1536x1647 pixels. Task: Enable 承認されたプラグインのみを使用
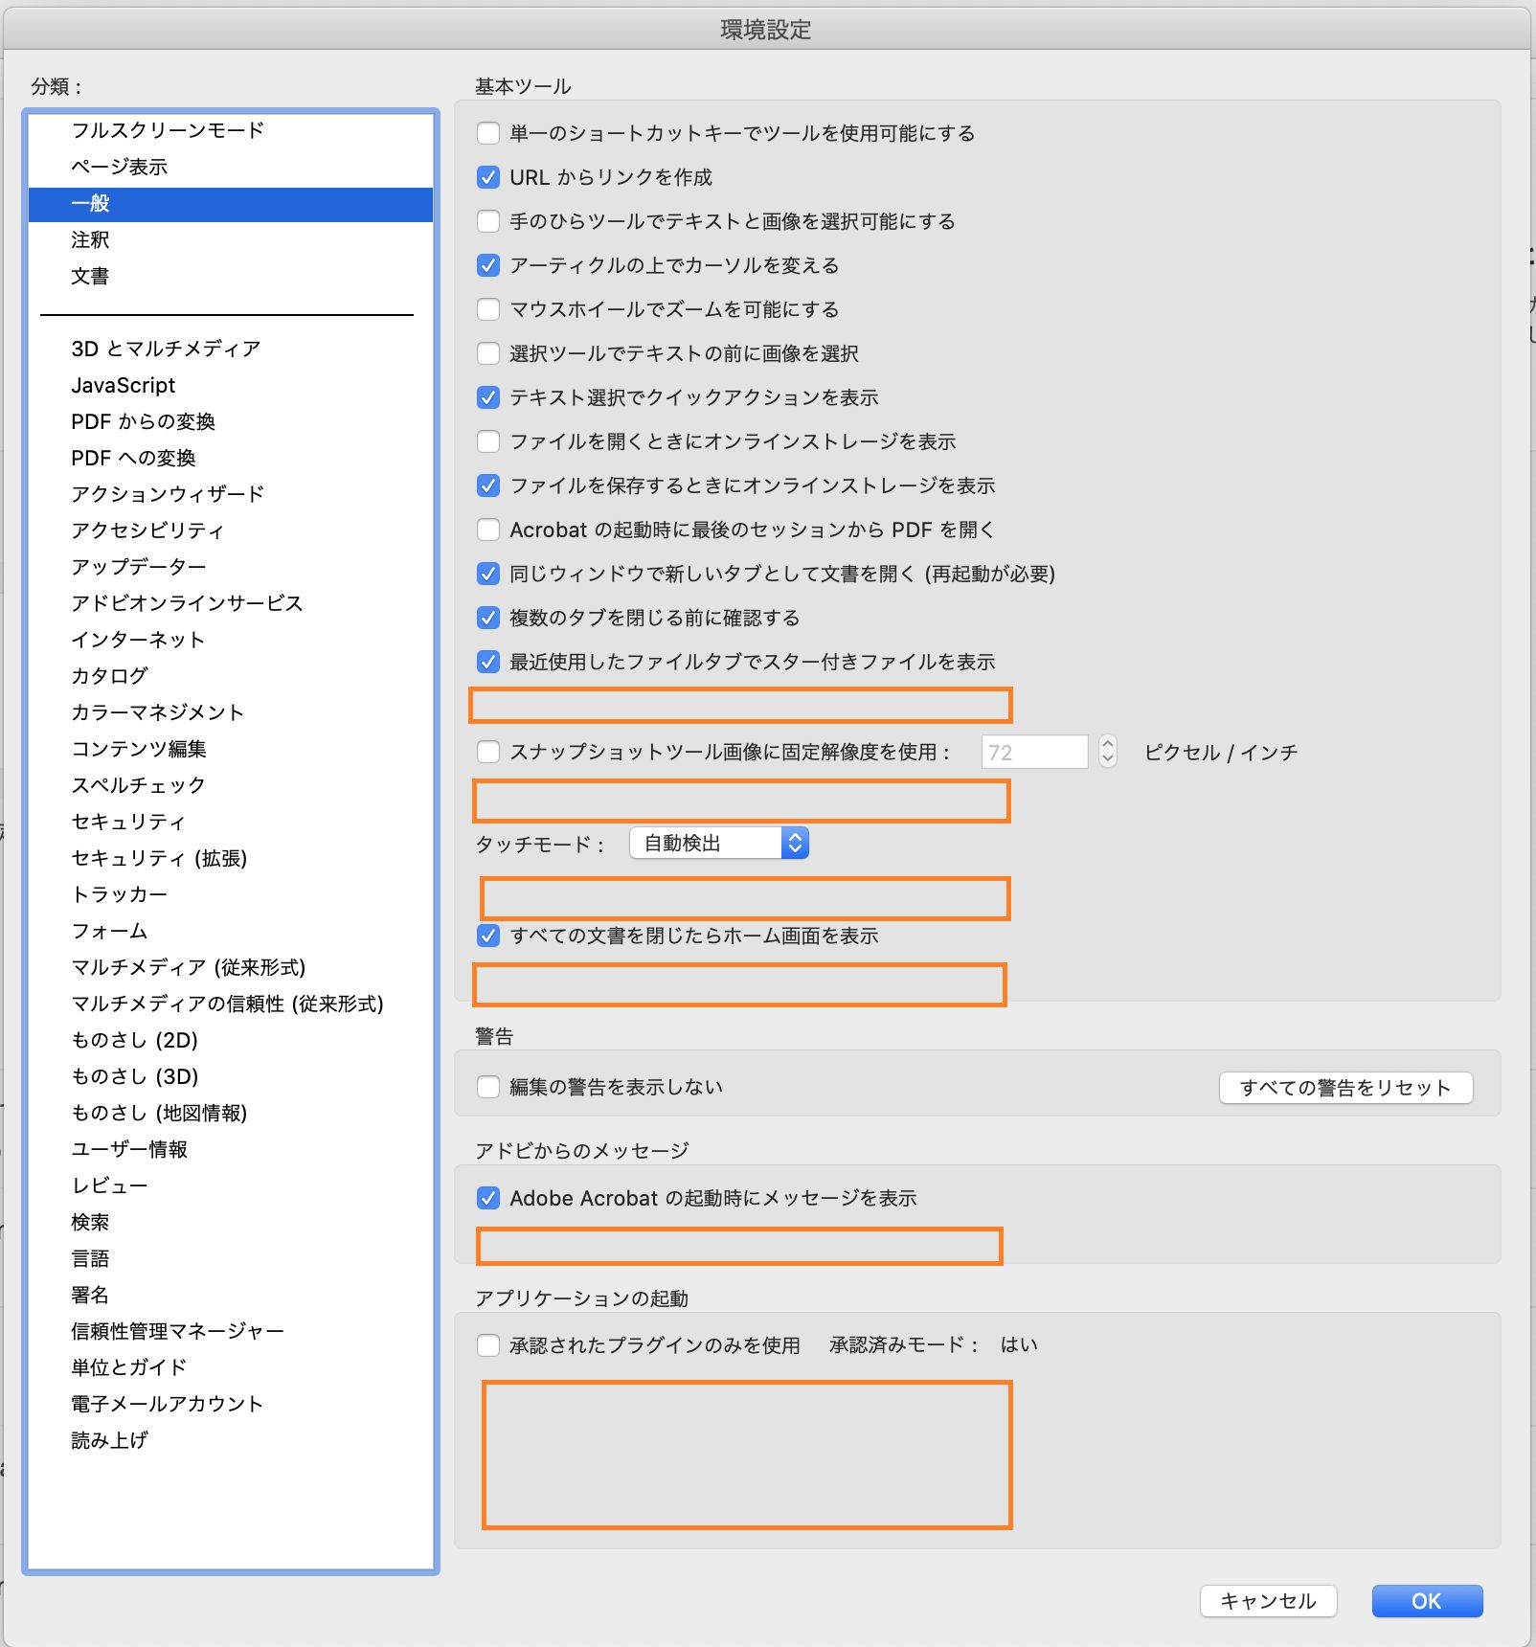(487, 1344)
